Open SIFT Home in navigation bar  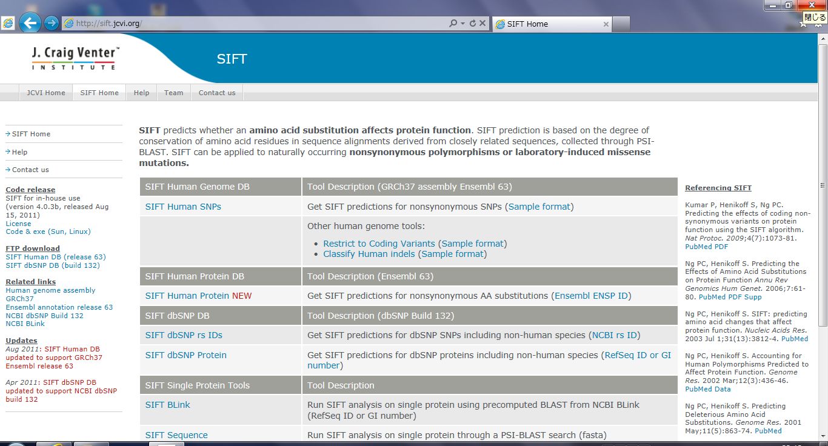(x=99, y=93)
